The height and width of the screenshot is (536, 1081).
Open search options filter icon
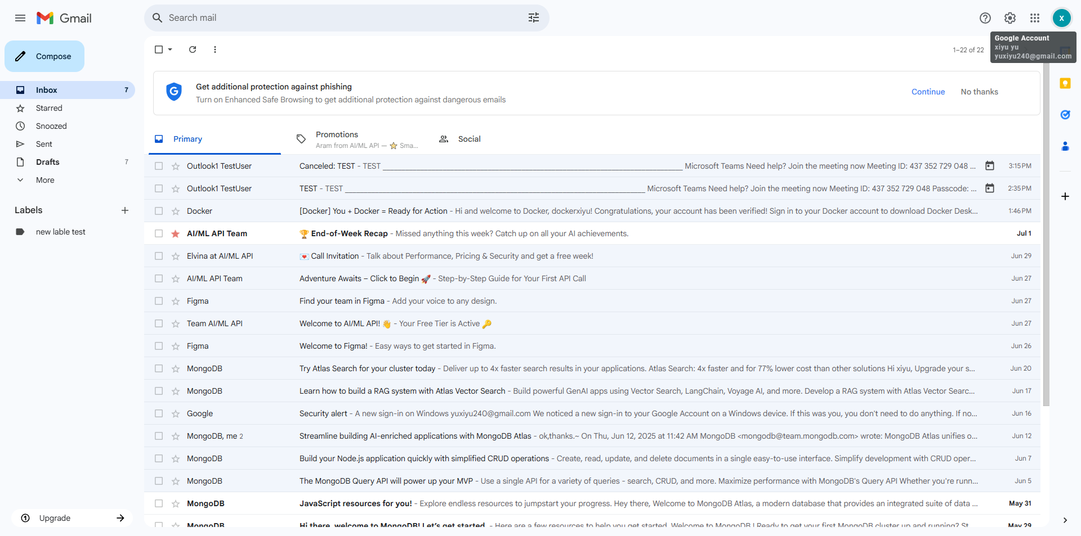[x=534, y=18]
